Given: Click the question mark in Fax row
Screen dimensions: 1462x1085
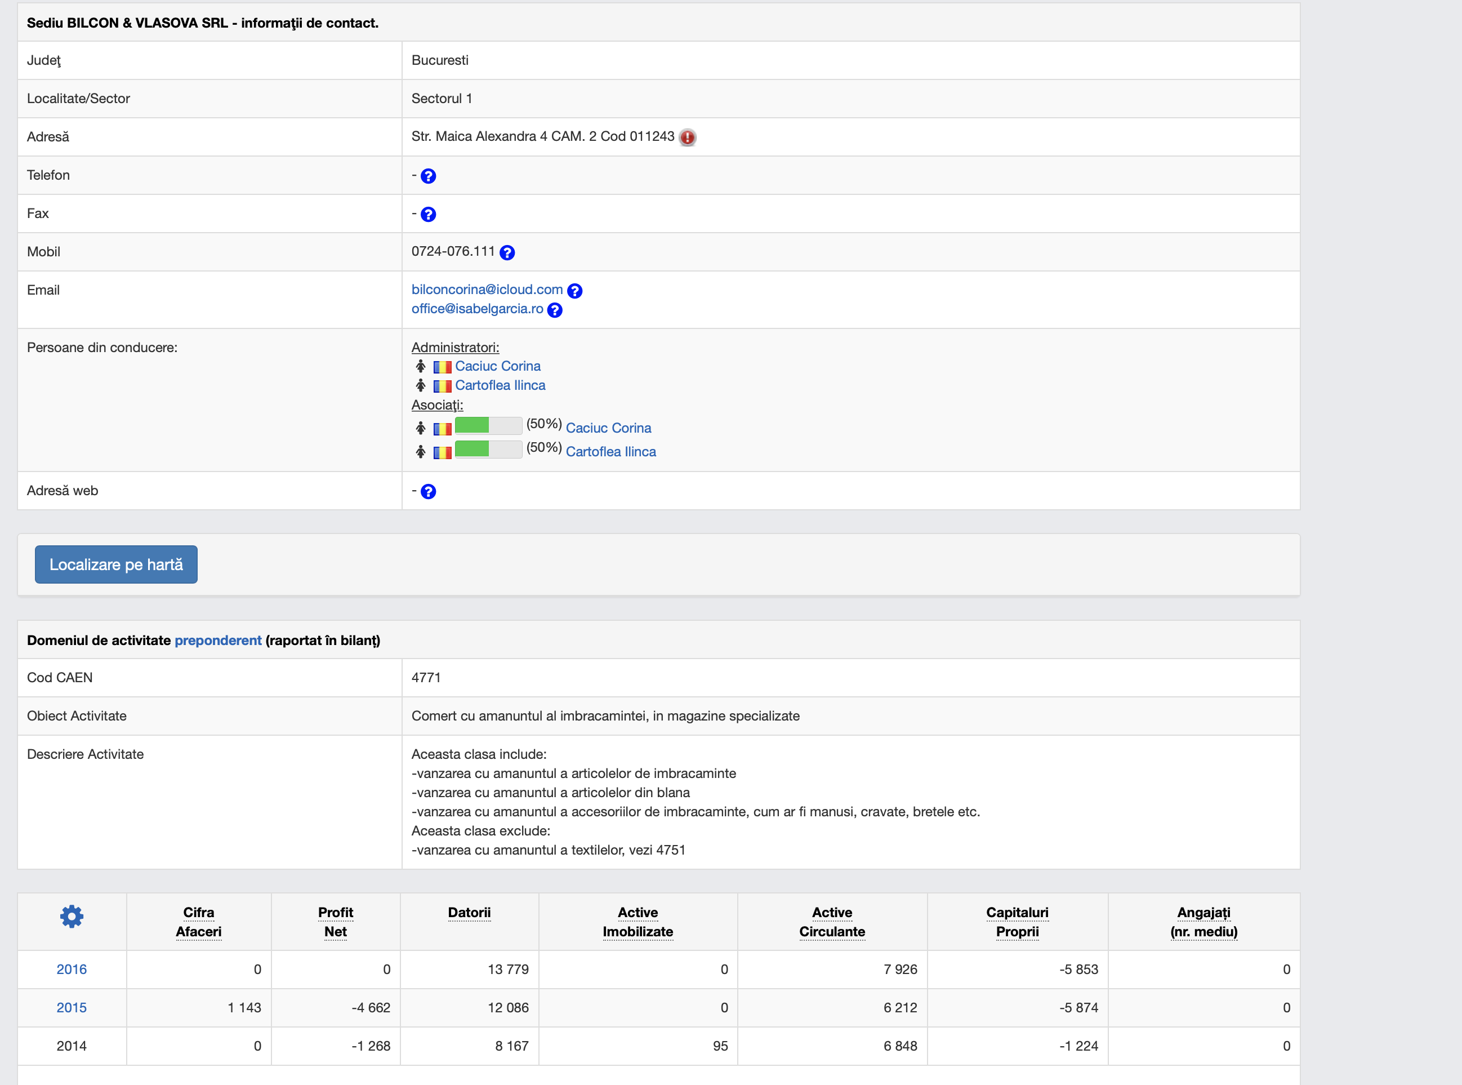Looking at the screenshot, I should 428,214.
